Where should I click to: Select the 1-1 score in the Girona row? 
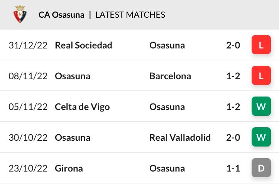(233, 168)
